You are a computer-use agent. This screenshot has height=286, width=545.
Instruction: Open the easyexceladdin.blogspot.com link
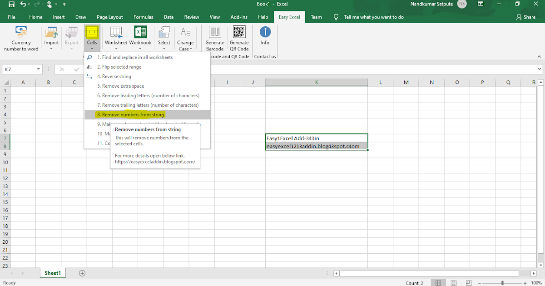[x=155, y=162]
